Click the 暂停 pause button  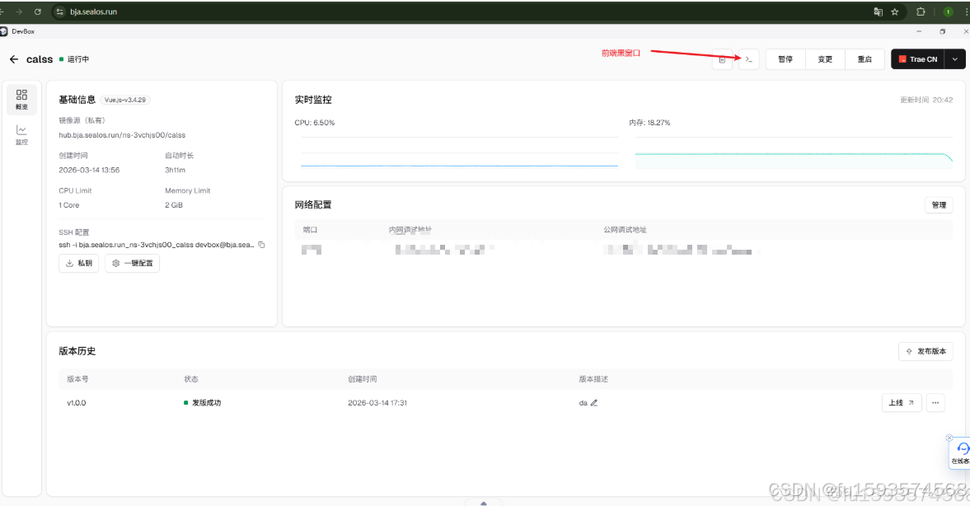point(785,59)
